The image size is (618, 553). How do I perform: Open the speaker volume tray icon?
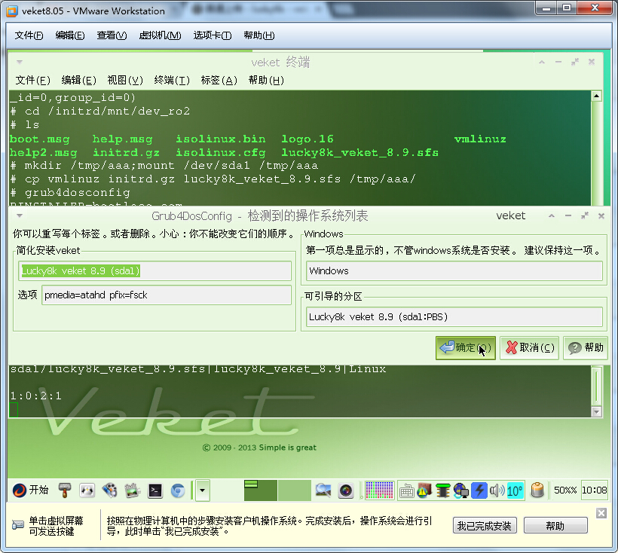coord(497,490)
